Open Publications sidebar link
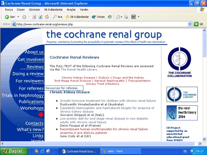 31,102
